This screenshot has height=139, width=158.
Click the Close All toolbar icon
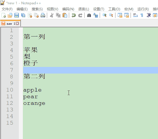(x=36, y=16)
